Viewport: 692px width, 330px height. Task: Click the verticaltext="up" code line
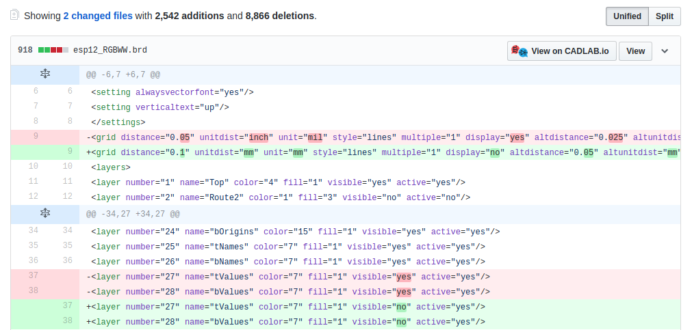(x=159, y=107)
